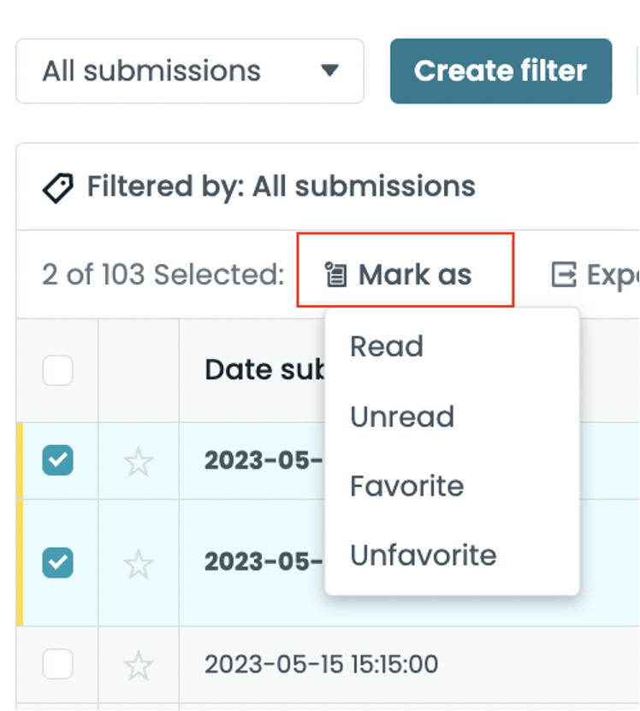This screenshot has width=640, height=711.
Task: Uncheck the first selected submission checkbox
Action: click(57, 461)
